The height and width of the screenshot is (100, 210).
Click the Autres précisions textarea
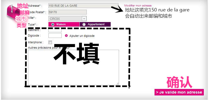point(73,67)
